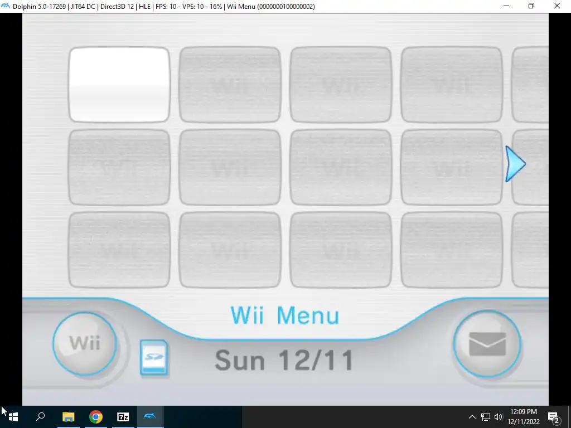Select third empty channel slot in middle row
Screen dimensions: 571x428
[341, 167]
